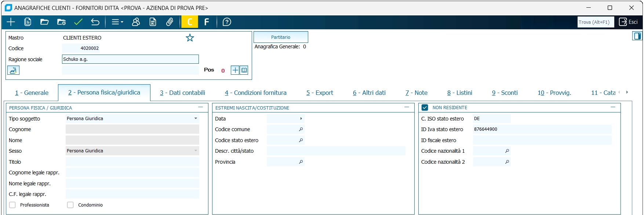Click the Titolo input field
This screenshot has height=215, width=644.
coord(132,162)
